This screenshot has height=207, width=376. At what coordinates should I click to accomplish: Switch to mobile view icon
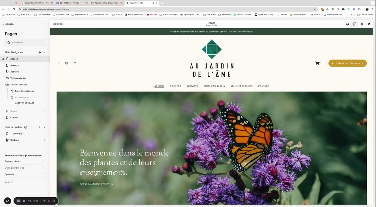pos(354,24)
